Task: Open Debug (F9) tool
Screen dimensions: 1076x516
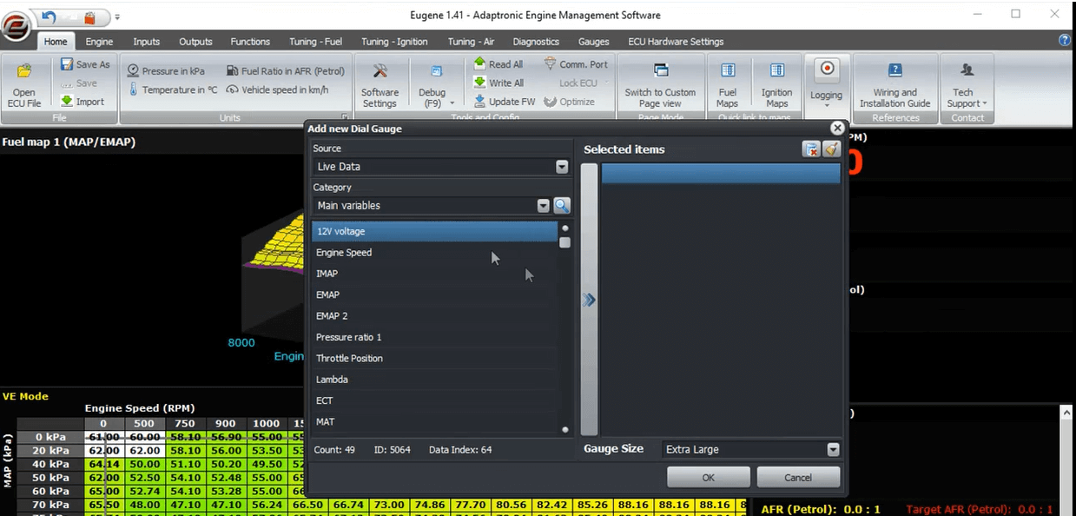Action: click(x=432, y=85)
